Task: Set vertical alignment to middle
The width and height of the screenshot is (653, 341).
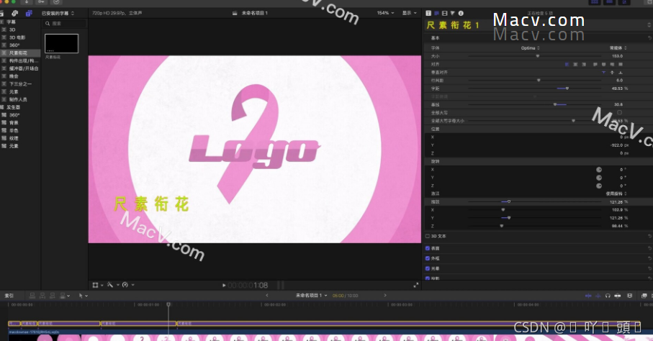Action: point(612,73)
